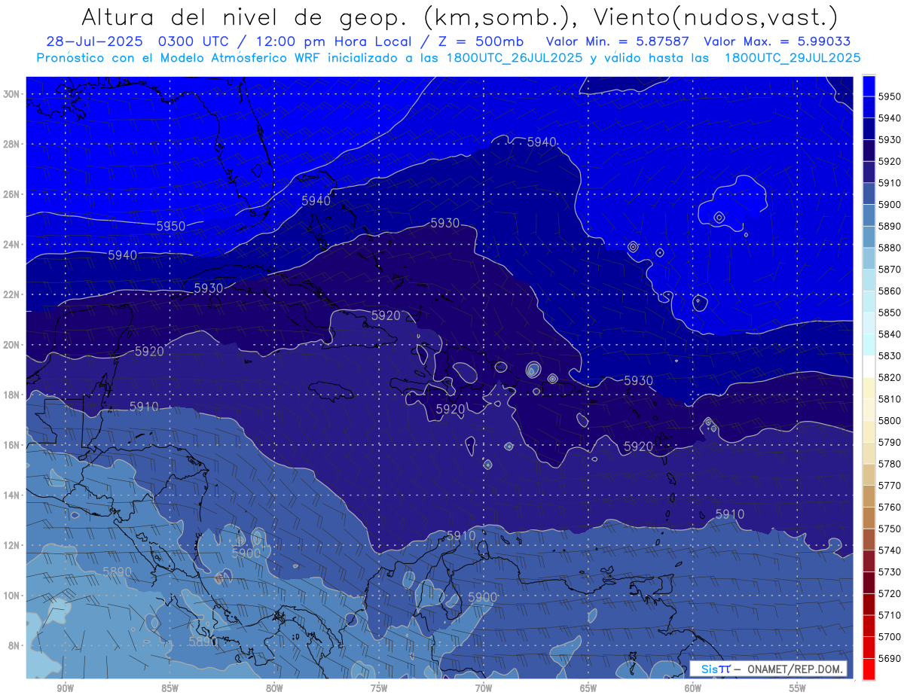Click the 5750 value on the color scale
Image resolution: width=904 pixels, height=698 pixels.
click(890, 529)
